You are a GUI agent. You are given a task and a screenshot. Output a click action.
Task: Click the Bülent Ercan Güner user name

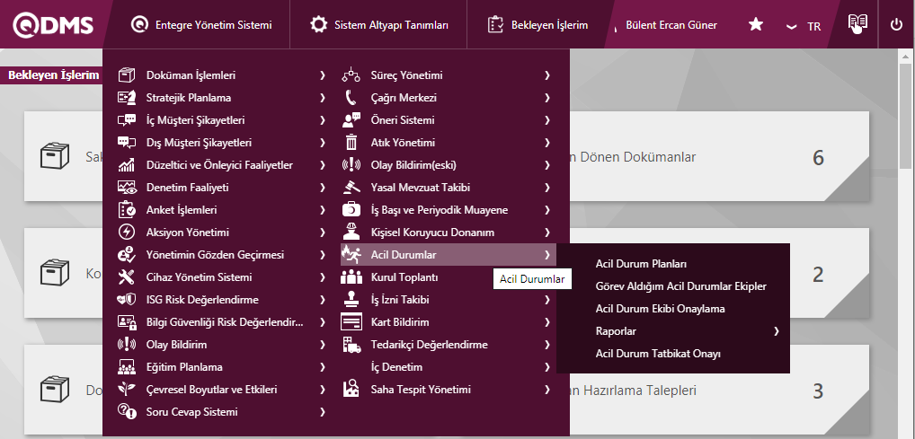pos(671,25)
